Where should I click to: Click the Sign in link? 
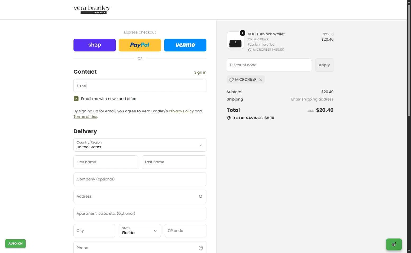(200, 72)
